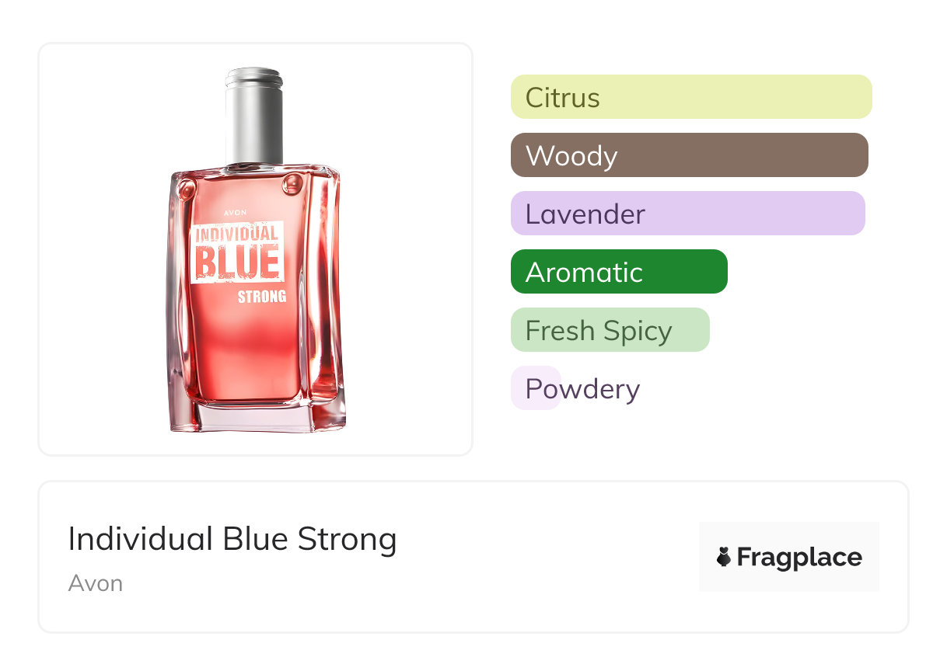This screenshot has height=671, width=947.
Task: Click the small AVON text on the bottle
Action: tap(234, 211)
